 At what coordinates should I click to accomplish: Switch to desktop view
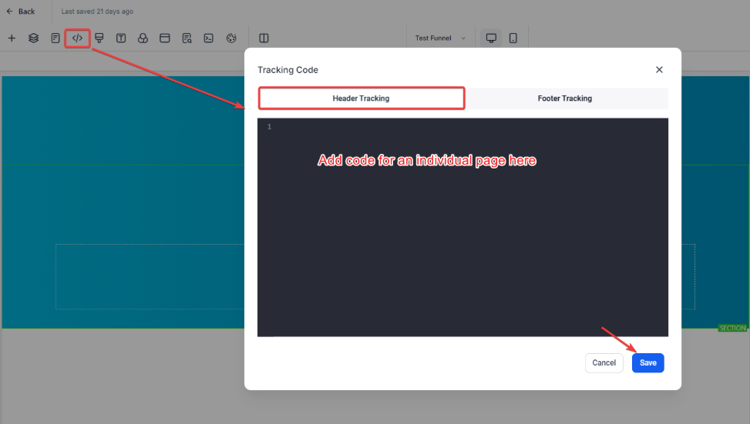[x=491, y=38]
